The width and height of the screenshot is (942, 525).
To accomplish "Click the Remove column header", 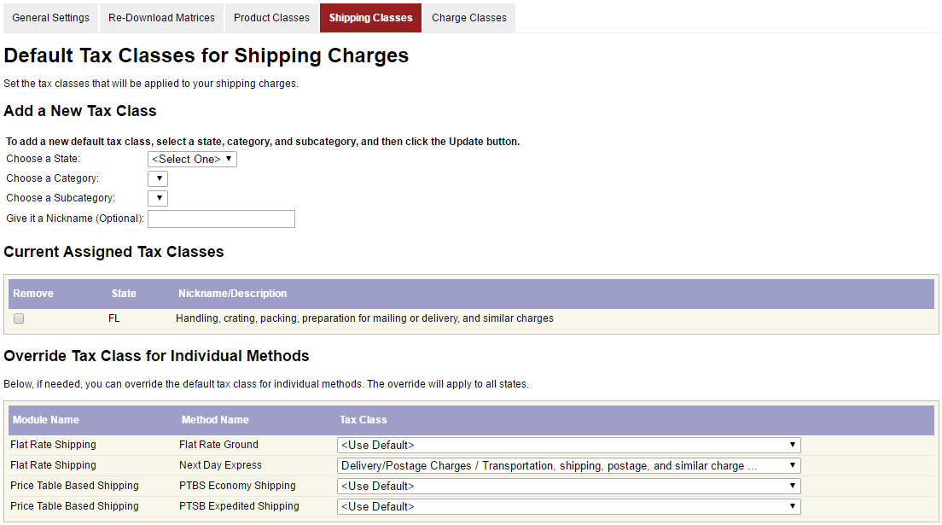I will (33, 294).
